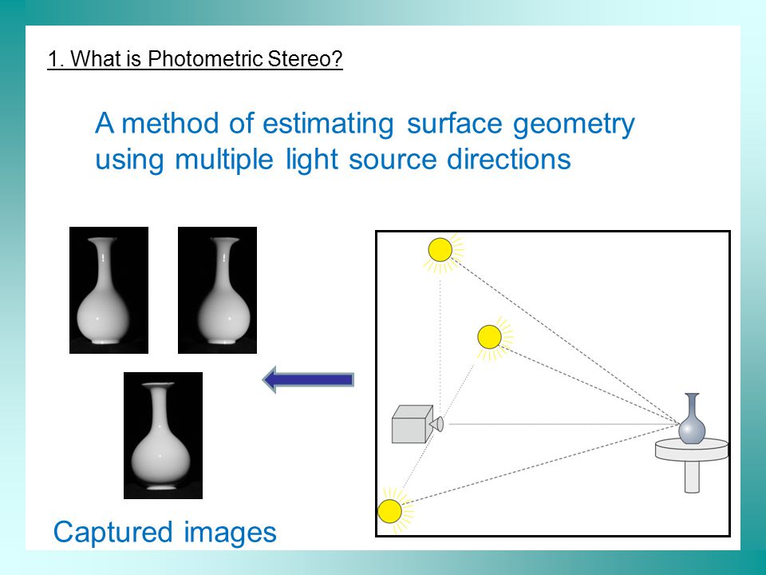Click the "Captured images" caption
The height and width of the screenshot is (575, 766).
[x=164, y=532]
